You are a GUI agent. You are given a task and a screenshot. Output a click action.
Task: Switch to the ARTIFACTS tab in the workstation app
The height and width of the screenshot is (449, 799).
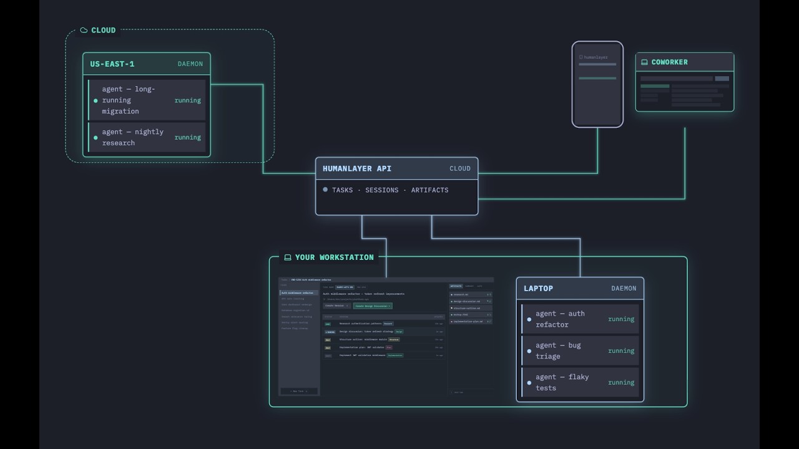(456, 286)
